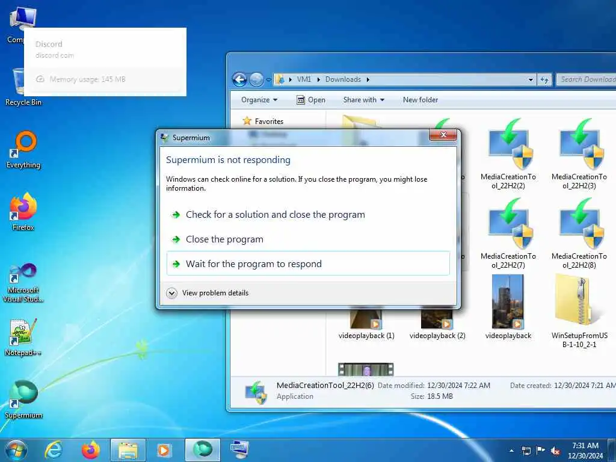The height and width of the screenshot is (462, 616).
Task: Open Windows Media Player from taskbar
Action: point(164,450)
